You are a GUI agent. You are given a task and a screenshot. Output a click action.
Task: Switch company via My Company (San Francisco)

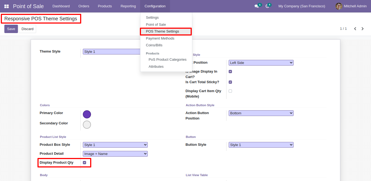[302, 6]
